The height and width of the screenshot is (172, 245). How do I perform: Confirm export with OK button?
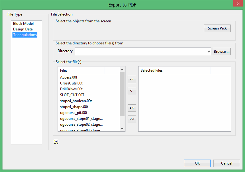(197, 163)
